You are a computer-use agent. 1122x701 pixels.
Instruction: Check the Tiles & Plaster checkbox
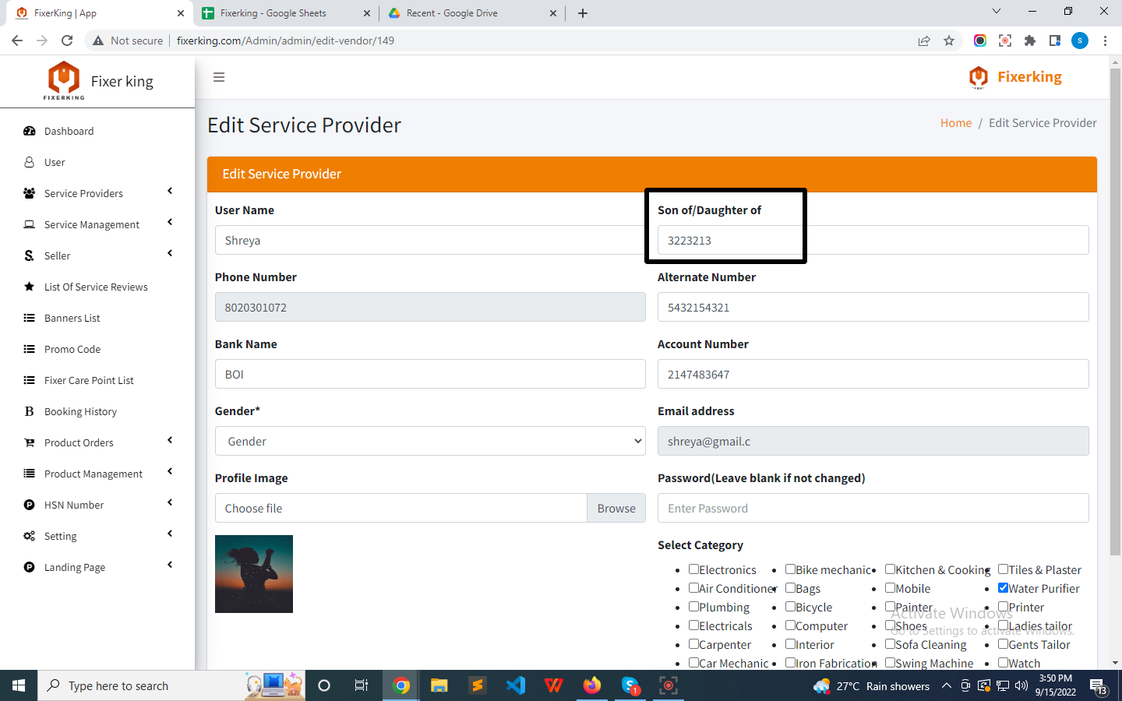1004,569
